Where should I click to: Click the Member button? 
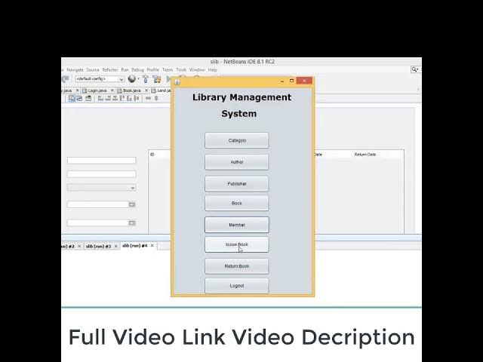pyautogui.click(x=237, y=225)
